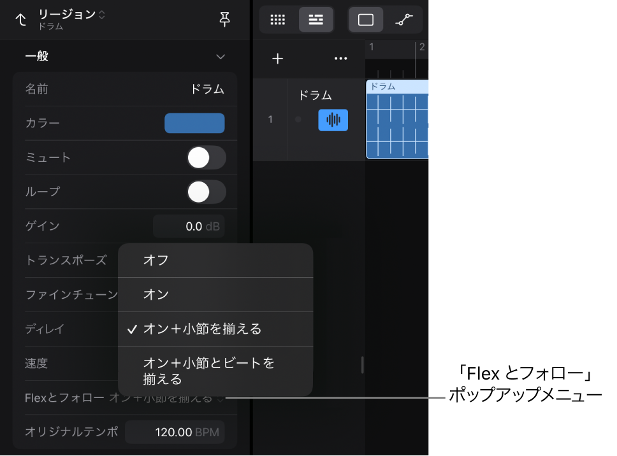Viewport: 617px width, 456px height.
Task: Select the track list view icon
Action: [x=316, y=19]
